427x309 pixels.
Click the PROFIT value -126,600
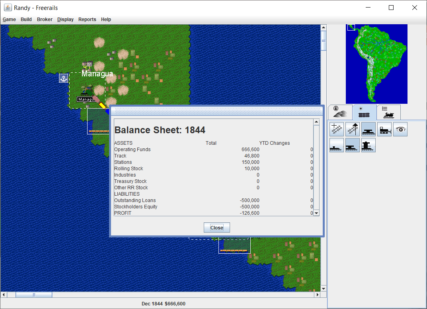click(250, 213)
